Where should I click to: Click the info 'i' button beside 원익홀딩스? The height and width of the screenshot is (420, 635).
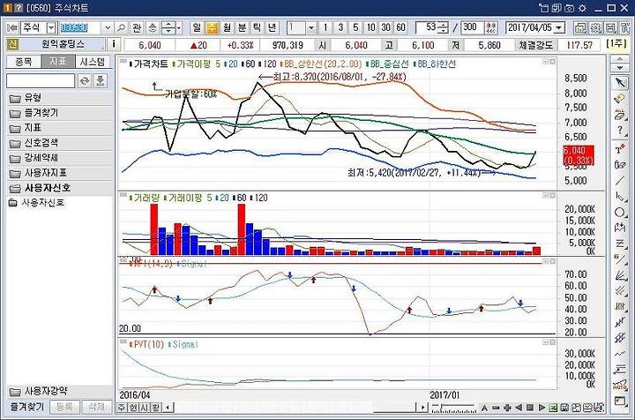point(114,44)
